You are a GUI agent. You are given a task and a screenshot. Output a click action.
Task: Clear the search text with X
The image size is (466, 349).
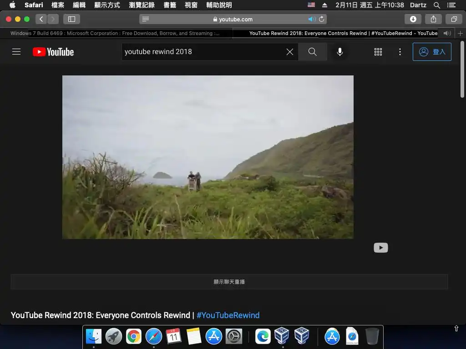[x=290, y=52]
